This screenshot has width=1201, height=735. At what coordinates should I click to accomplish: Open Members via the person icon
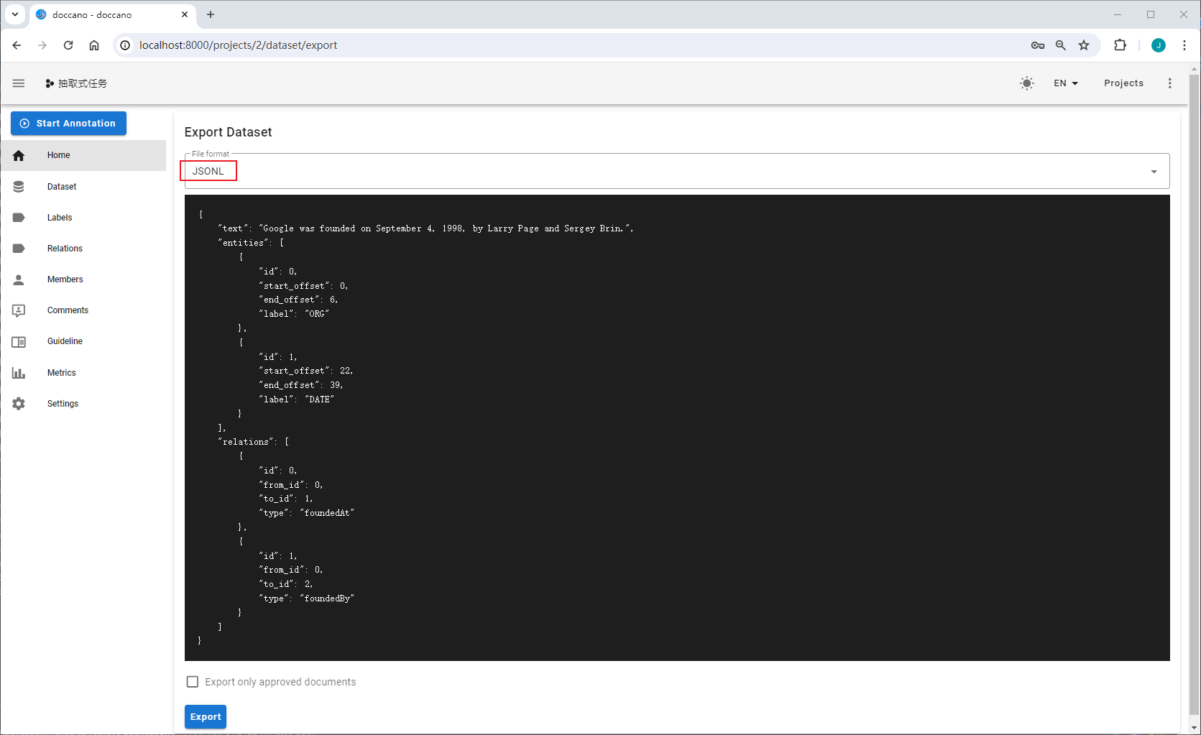click(x=19, y=279)
